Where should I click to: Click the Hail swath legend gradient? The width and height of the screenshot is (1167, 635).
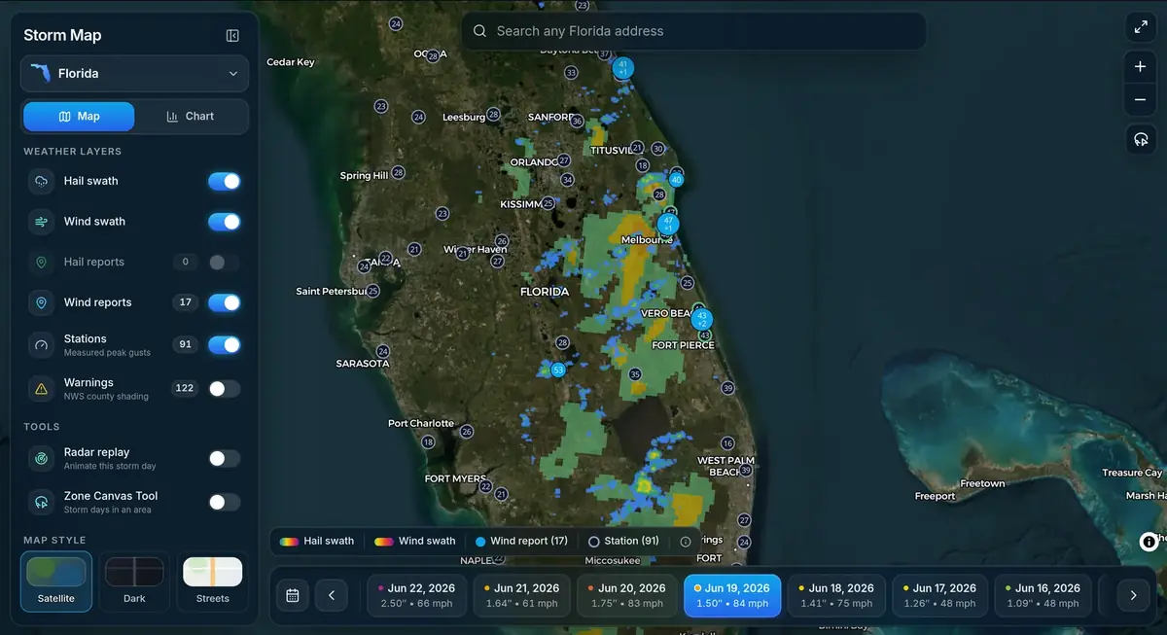point(289,542)
